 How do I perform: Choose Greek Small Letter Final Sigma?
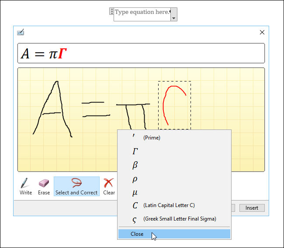tap(174, 219)
